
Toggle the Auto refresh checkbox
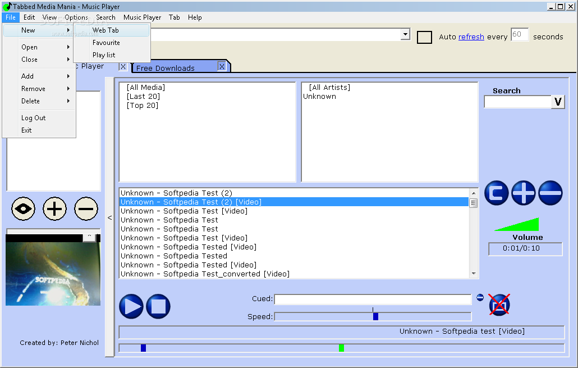pyautogui.click(x=424, y=37)
